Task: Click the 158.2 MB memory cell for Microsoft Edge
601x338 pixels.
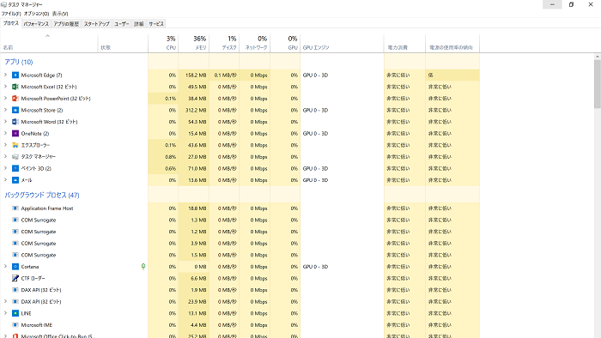Action: click(x=193, y=75)
